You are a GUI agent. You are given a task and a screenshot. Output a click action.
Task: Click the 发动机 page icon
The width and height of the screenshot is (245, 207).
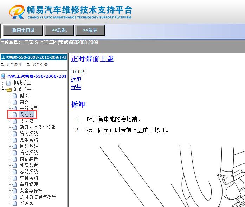point(14,115)
